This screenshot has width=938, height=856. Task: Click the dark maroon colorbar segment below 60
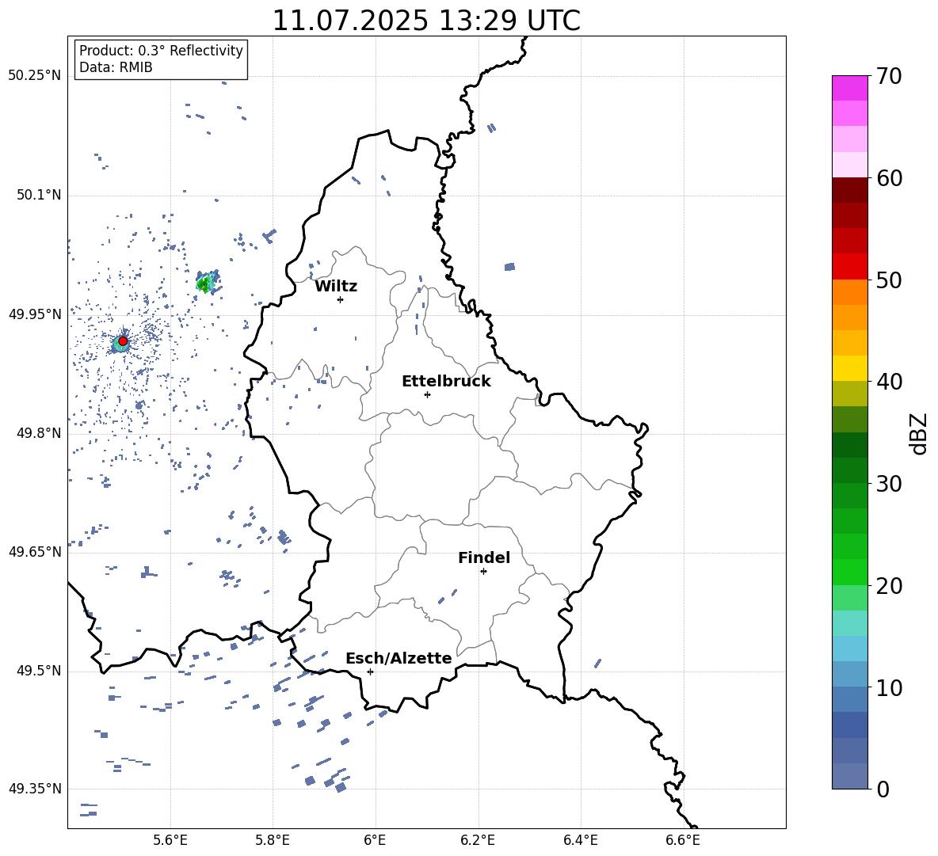(x=850, y=190)
